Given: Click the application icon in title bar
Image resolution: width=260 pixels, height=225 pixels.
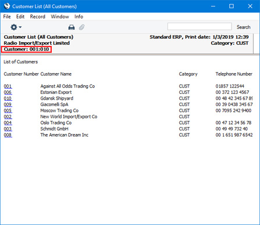Looking at the screenshot, I should click(x=7, y=6).
